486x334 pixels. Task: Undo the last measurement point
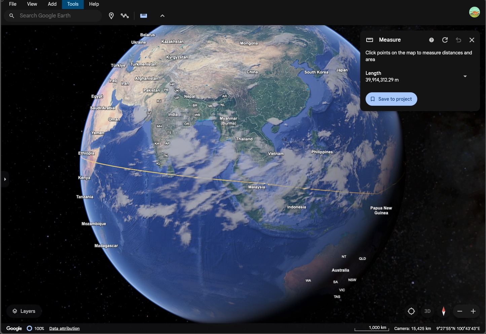click(458, 40)
